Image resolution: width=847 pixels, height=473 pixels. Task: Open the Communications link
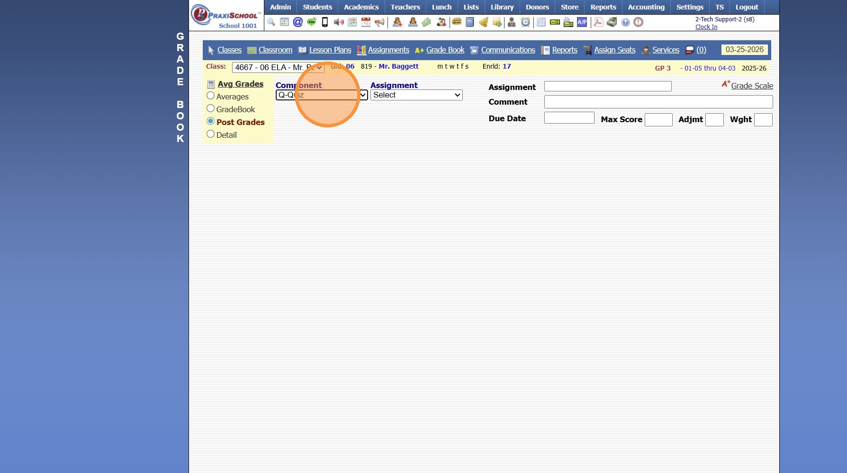[x=508, y=50]
